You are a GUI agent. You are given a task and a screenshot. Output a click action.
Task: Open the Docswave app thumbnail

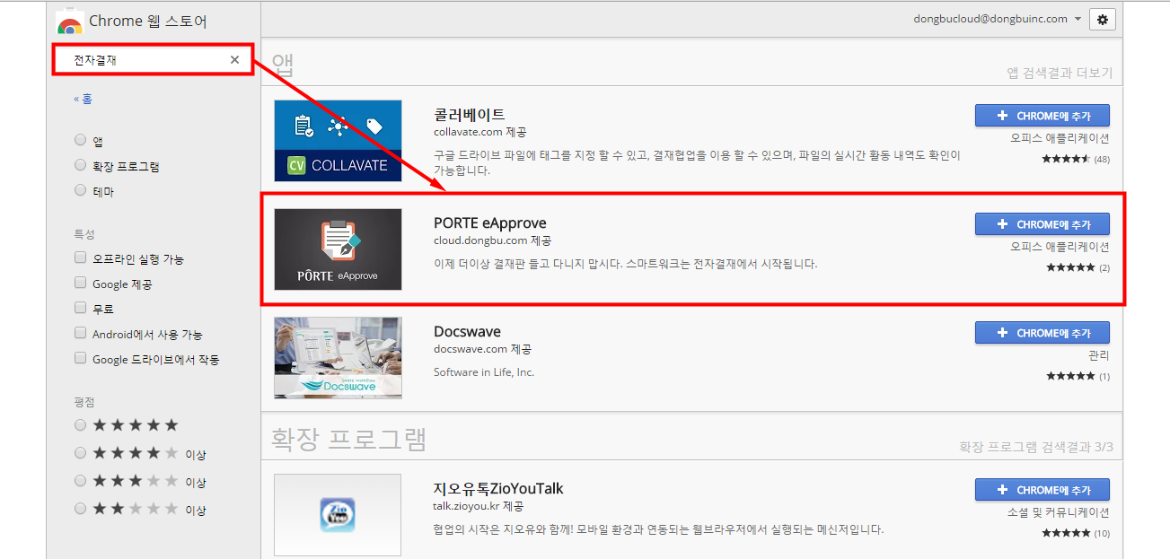click(x=338, y=358)
